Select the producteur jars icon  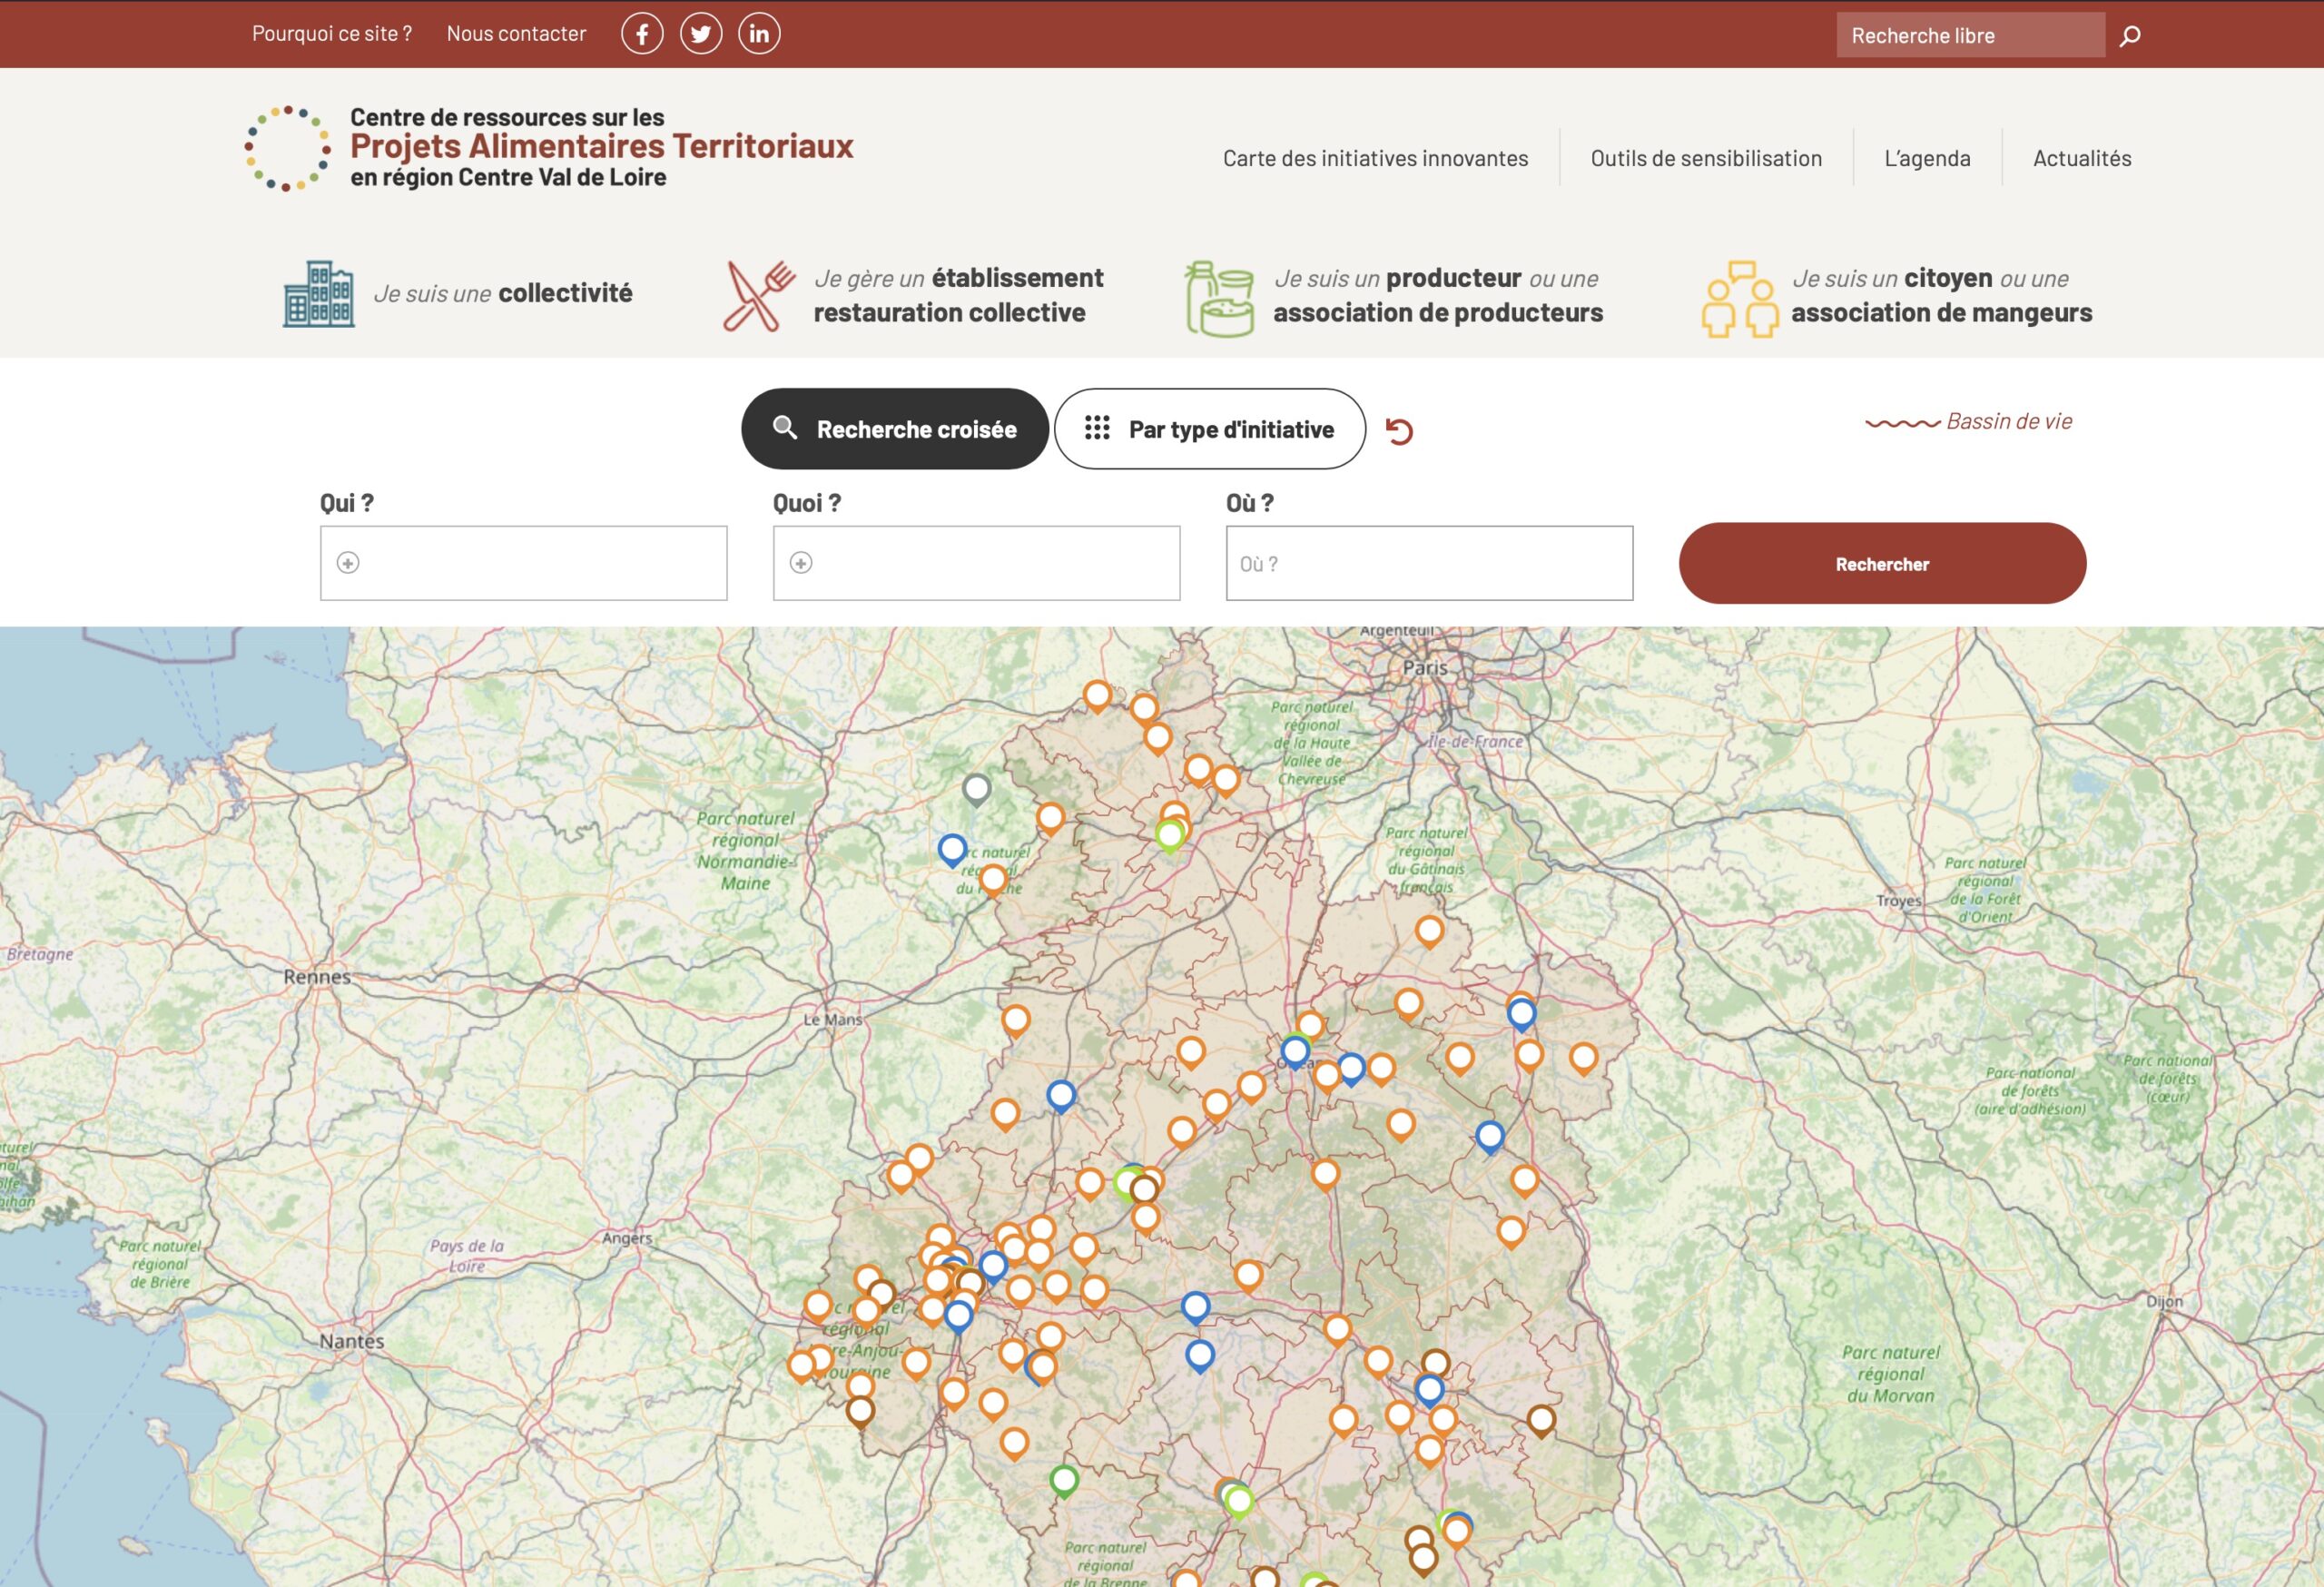1219,298
